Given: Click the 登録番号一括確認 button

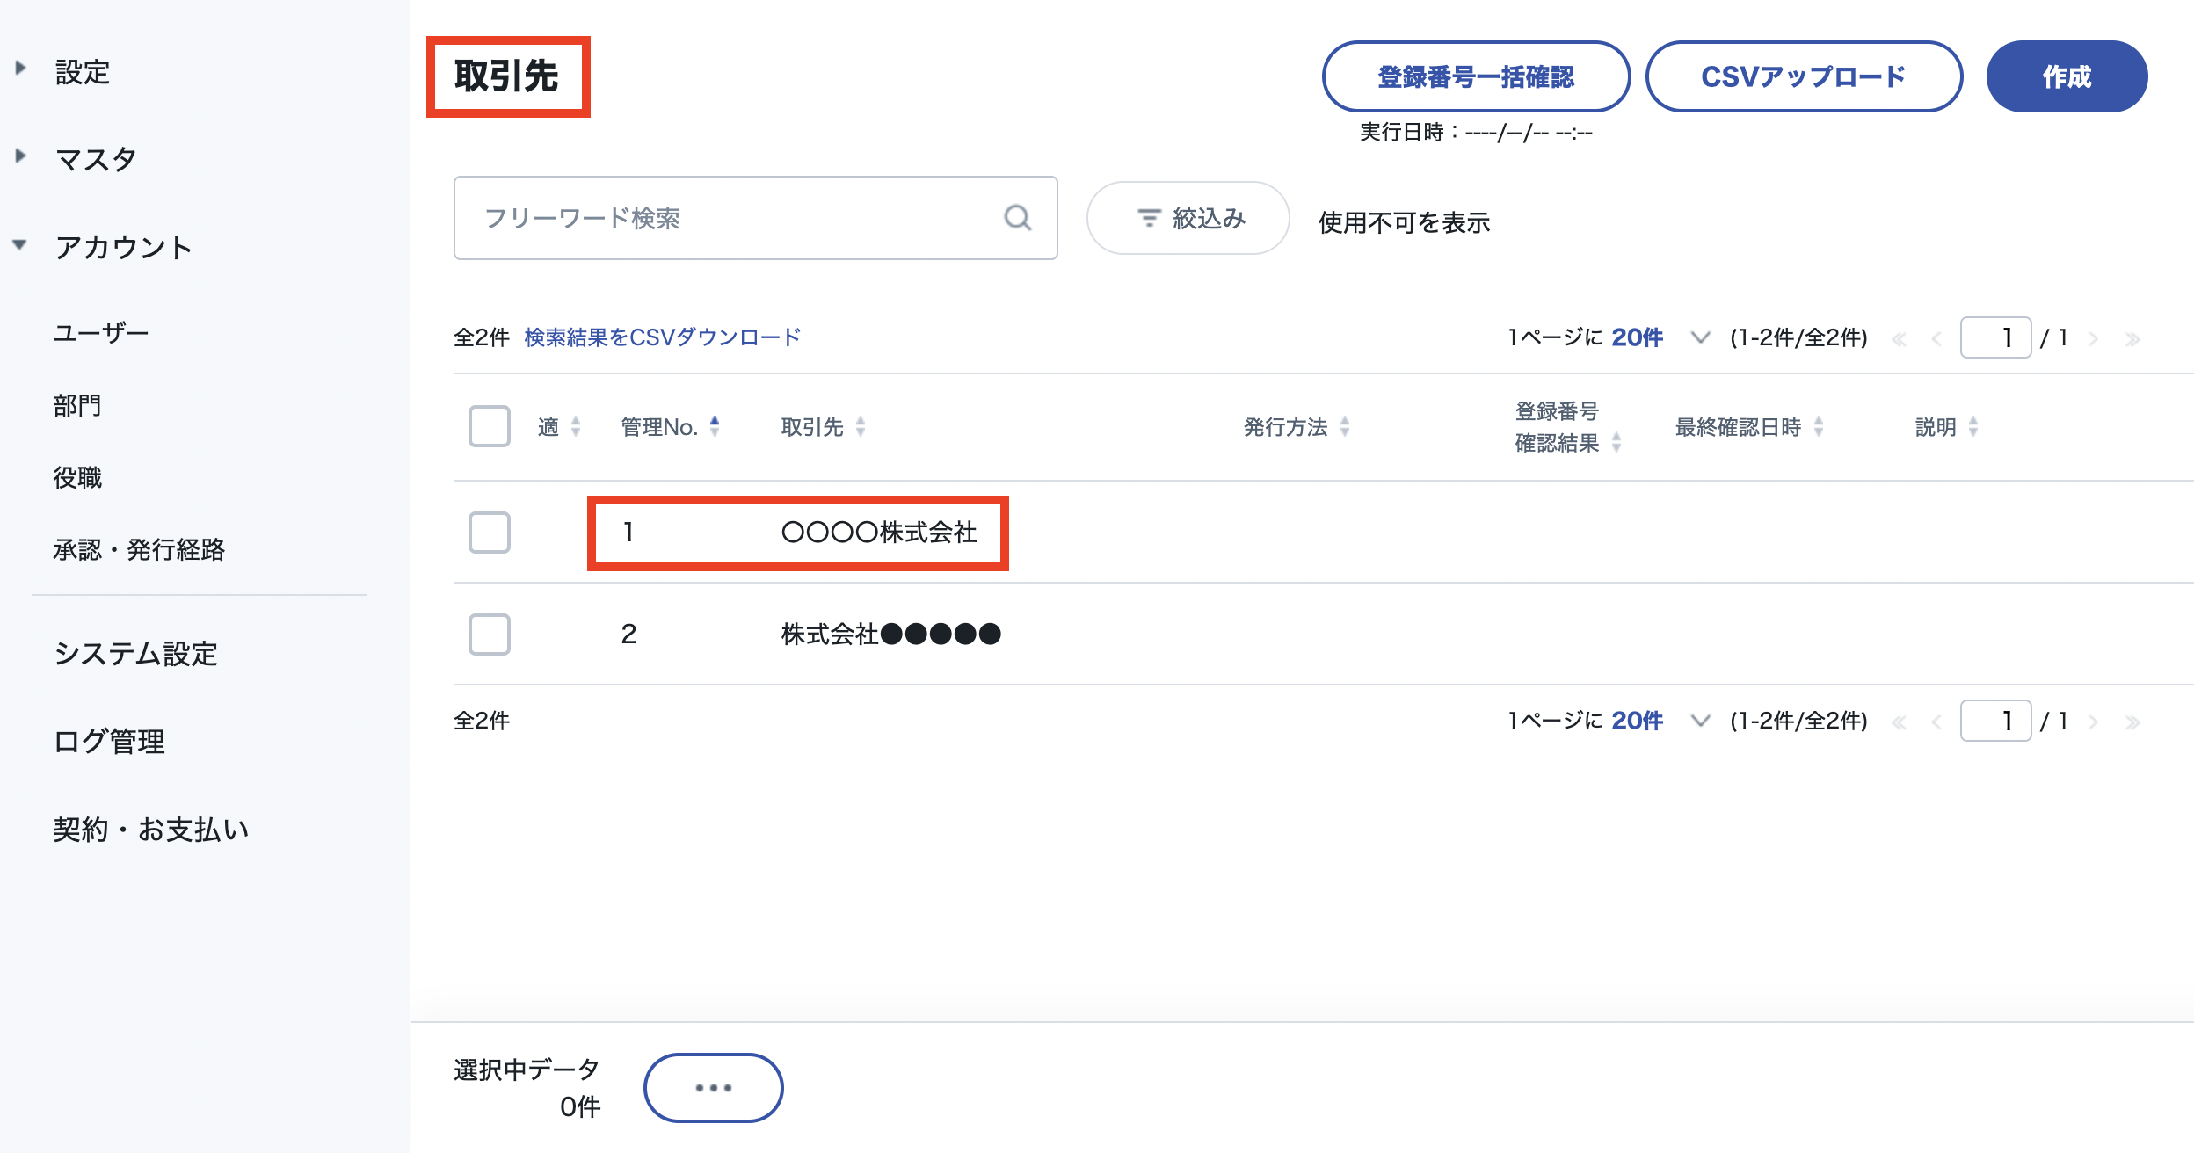Looking at the screenshot, I should point(1476,76).
